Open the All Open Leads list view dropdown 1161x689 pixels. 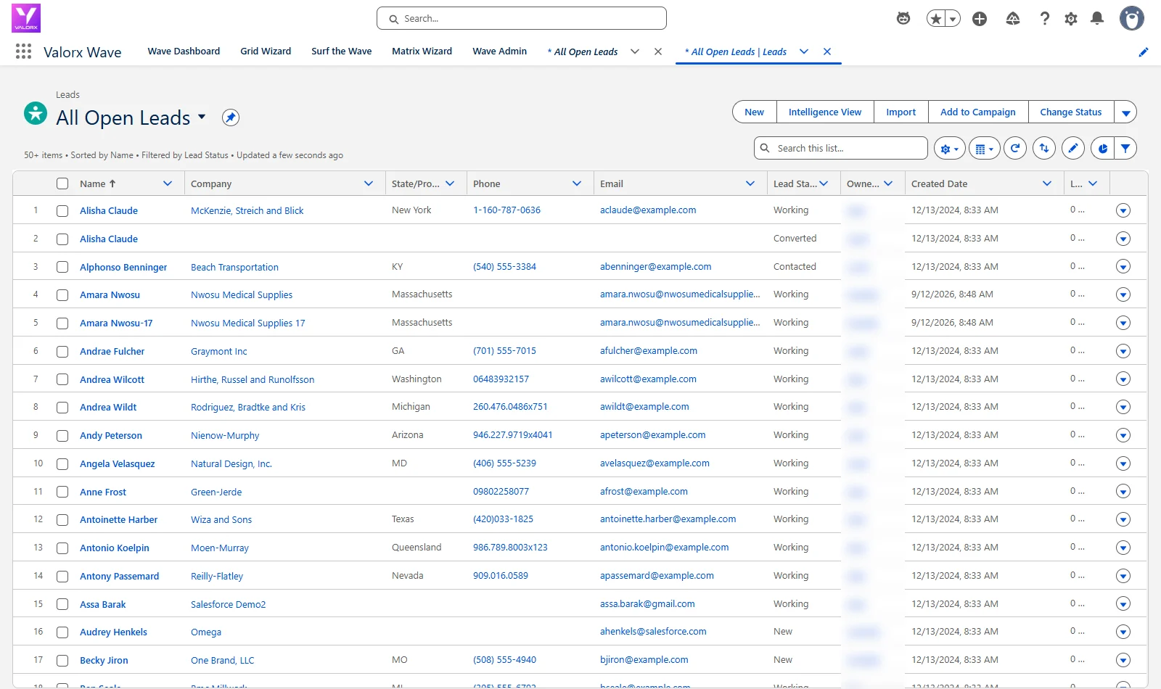(x=202, y=117)
